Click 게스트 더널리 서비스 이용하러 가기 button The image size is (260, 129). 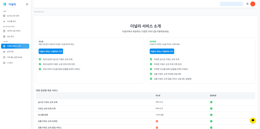pyautogui.click(x=51, y=51)
